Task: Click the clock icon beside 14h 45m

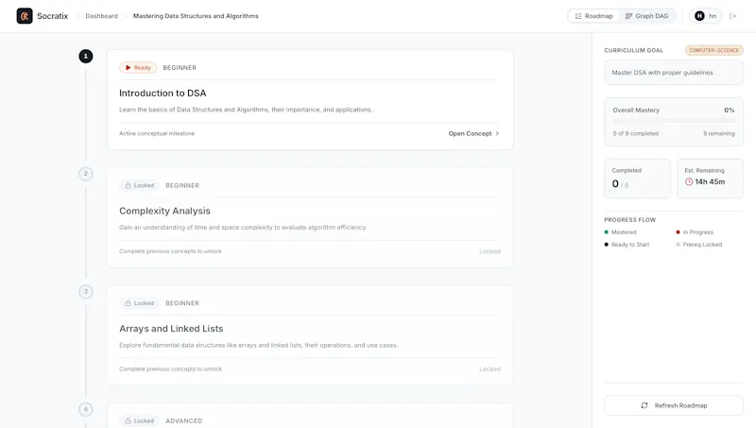Action: pyautogui.click(x=689, y=181)
